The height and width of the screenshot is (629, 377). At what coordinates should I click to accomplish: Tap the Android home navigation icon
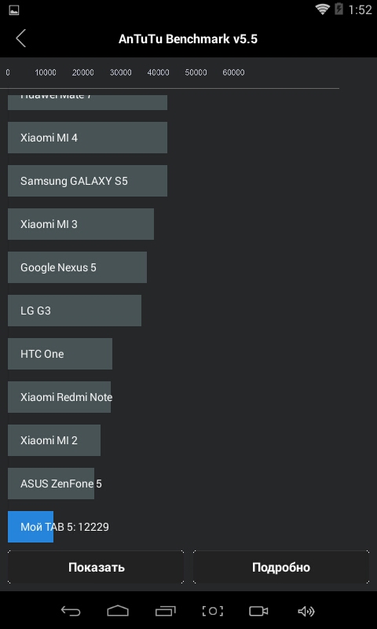point(118,611)
